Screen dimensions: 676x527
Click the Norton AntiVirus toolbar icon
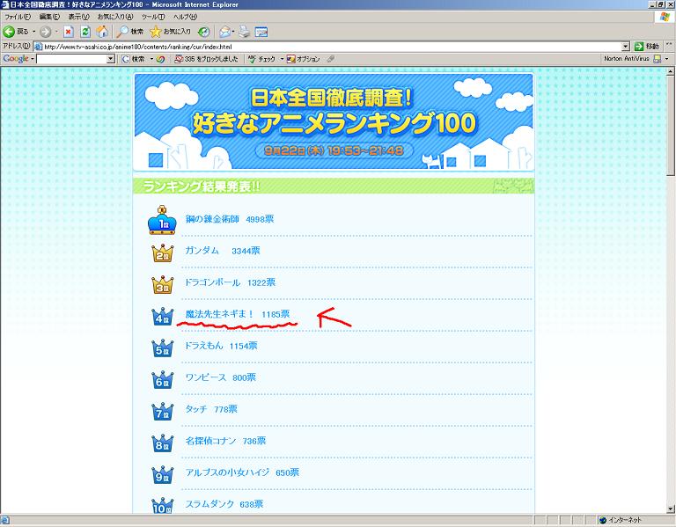click(657, 59)
